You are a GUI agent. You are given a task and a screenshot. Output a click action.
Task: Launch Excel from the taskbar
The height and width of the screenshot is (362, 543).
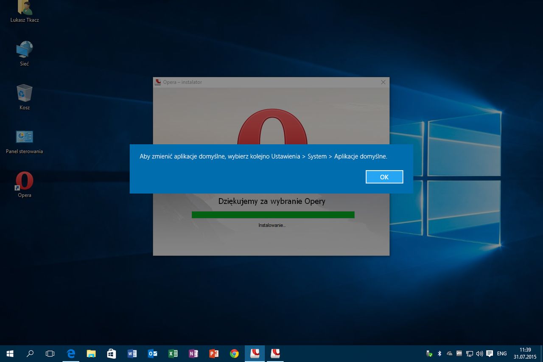(x=173, y=354)
